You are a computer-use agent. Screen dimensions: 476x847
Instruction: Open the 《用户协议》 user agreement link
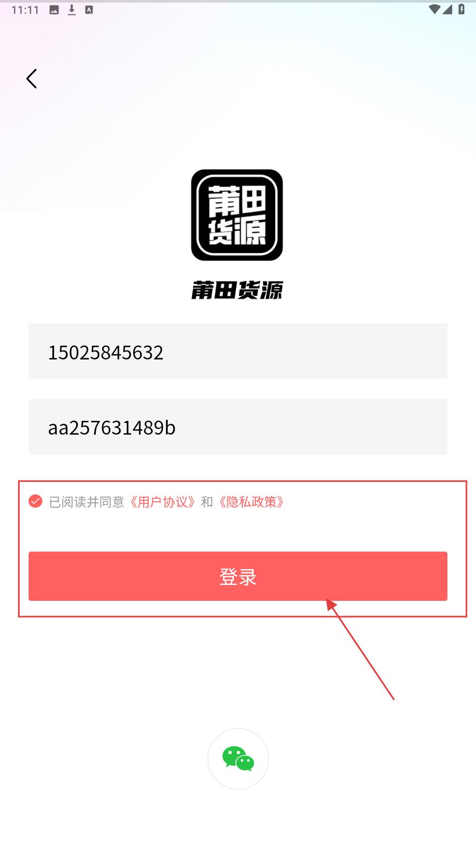pos(163,502)
